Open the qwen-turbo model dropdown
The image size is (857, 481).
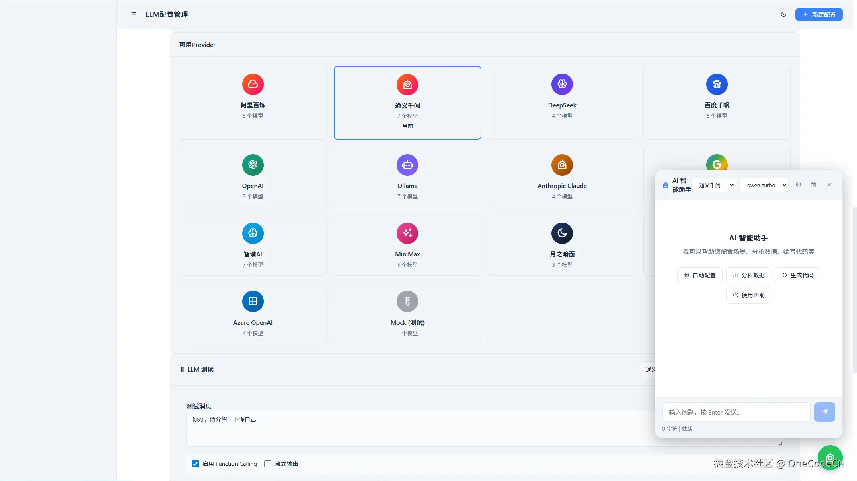(x=764, y=185)
